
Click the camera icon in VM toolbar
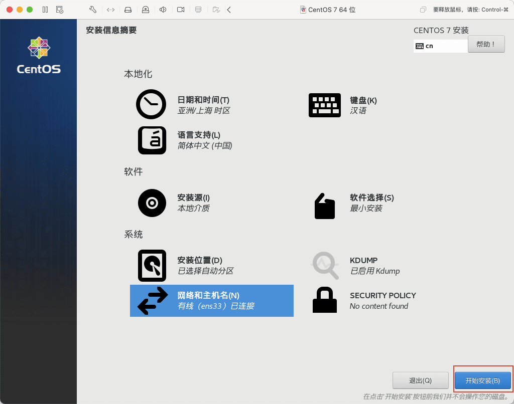point(181,10)
